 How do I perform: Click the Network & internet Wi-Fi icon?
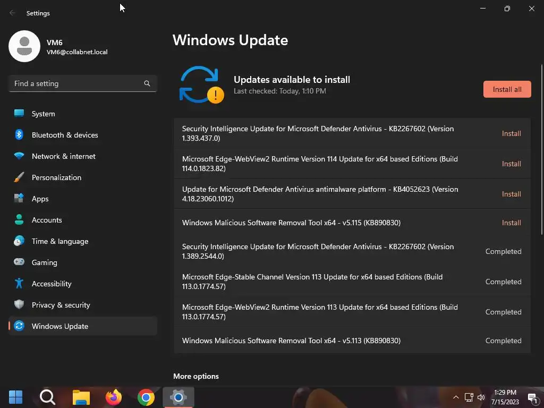click(19, 156)
